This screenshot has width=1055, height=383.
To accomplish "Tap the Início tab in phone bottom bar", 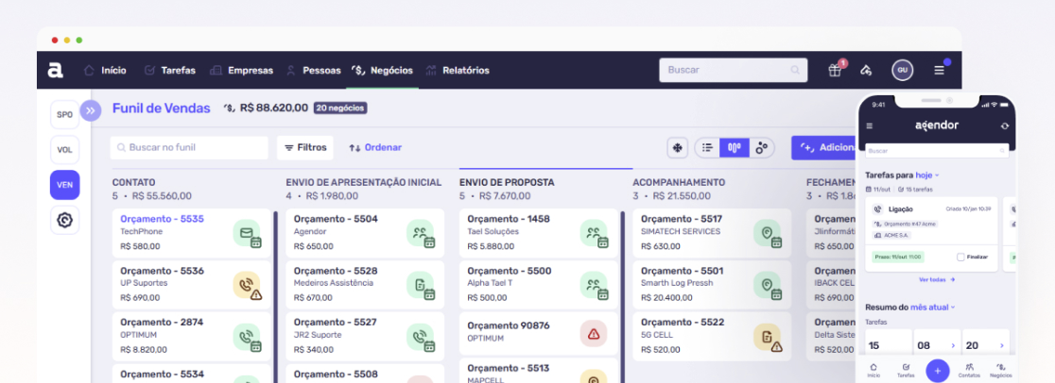I will [x=873, y=371].
